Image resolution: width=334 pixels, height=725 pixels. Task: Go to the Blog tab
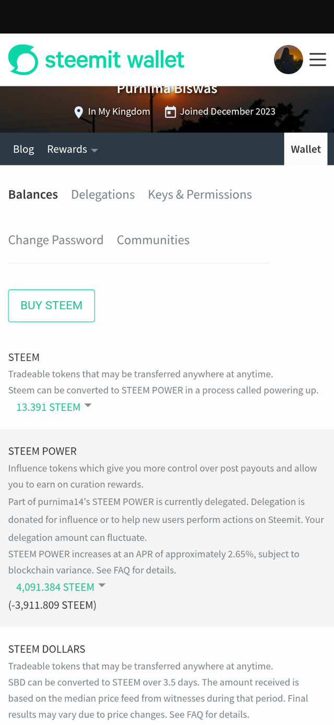click(23, 149)
